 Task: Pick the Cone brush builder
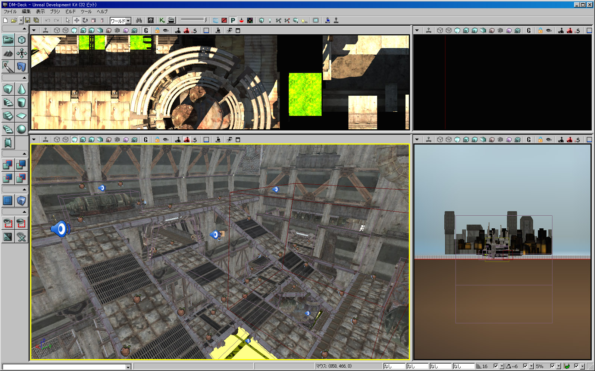[22, 89]
